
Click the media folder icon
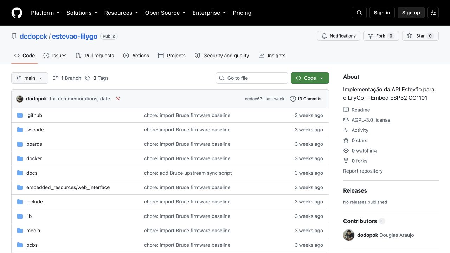(20, 231)
